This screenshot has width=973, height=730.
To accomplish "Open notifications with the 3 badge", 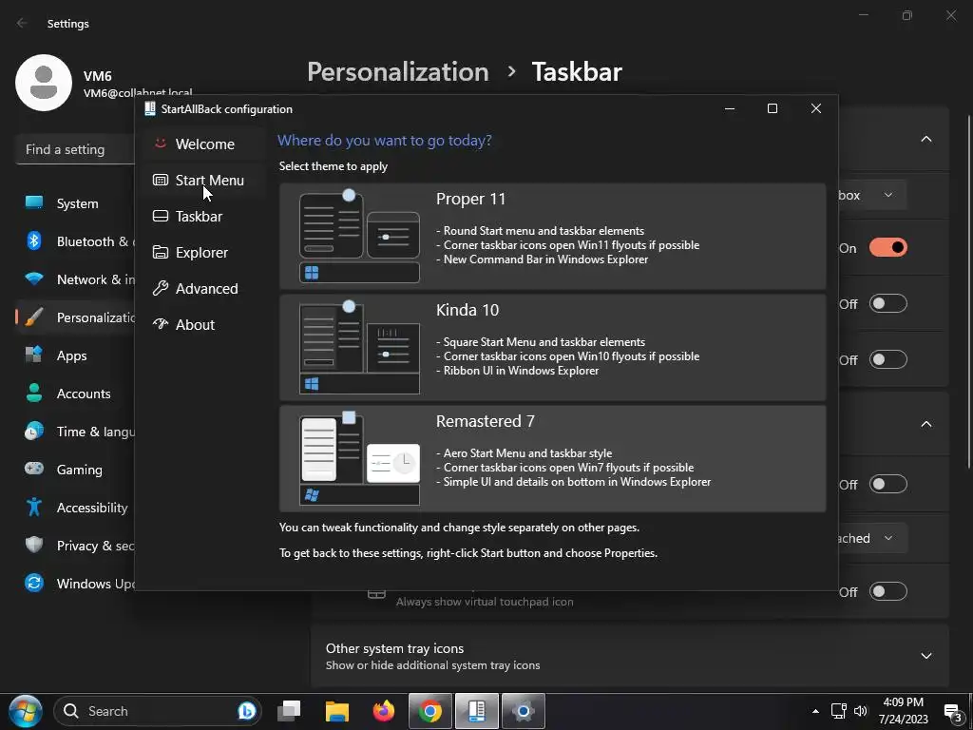I will pos(952,711).
